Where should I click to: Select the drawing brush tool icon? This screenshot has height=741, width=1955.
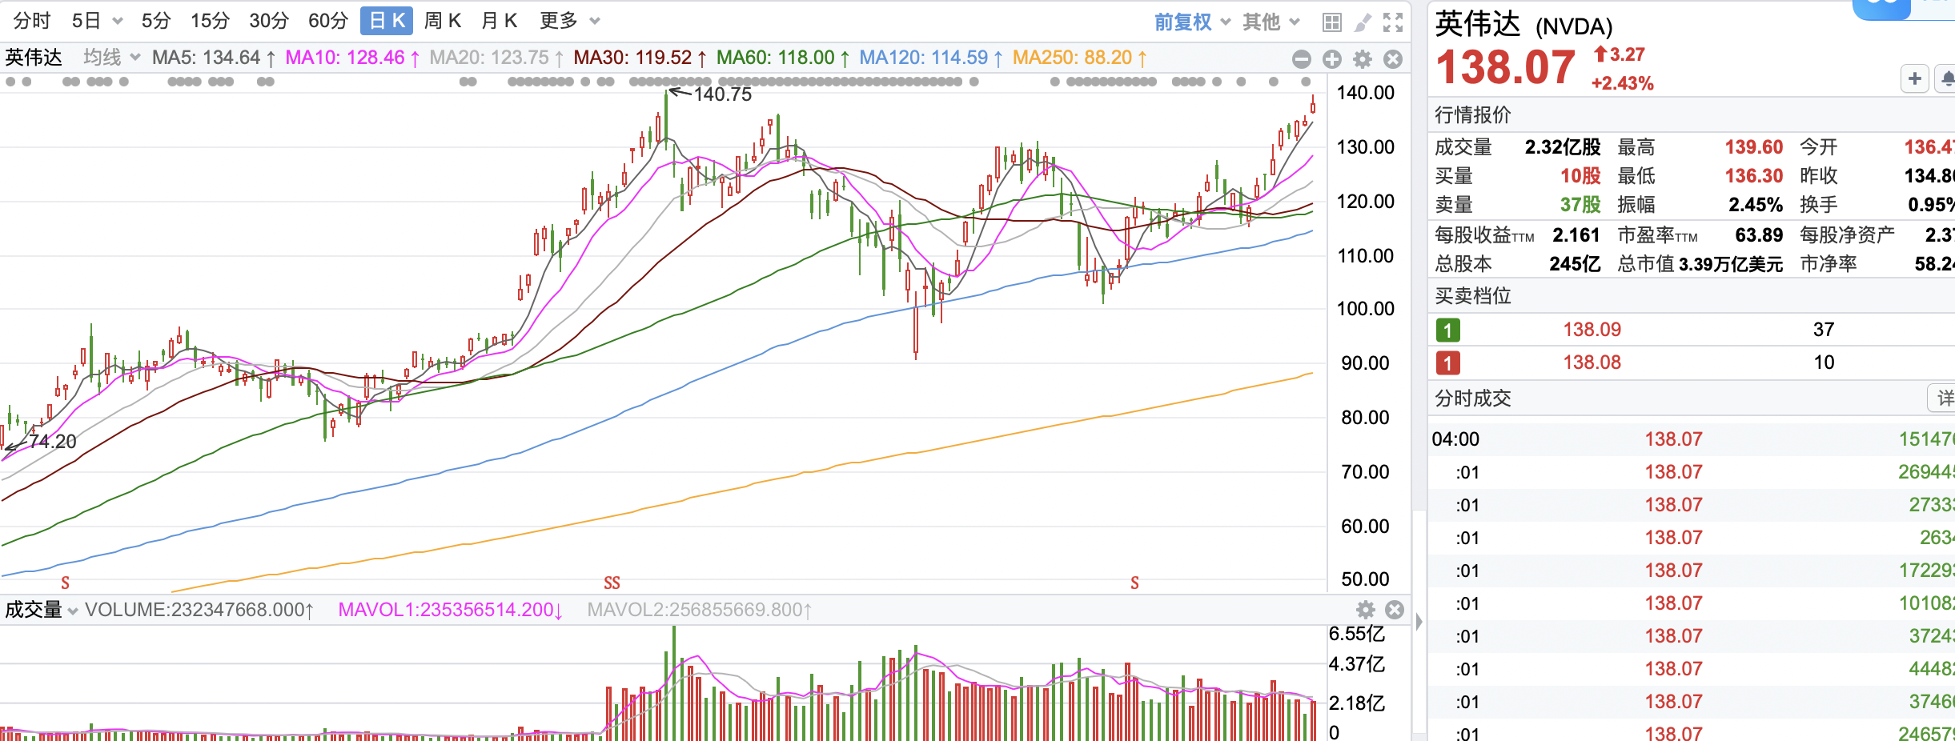click(x=1363, y=22)
